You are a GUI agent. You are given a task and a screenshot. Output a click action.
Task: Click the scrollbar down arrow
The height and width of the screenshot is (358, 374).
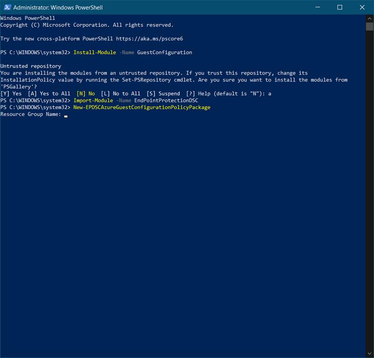click(369, 354)
